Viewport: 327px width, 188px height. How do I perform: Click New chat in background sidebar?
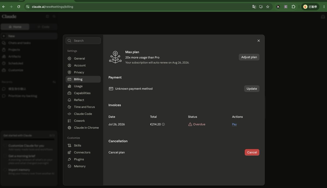click(x=29, y=36)
